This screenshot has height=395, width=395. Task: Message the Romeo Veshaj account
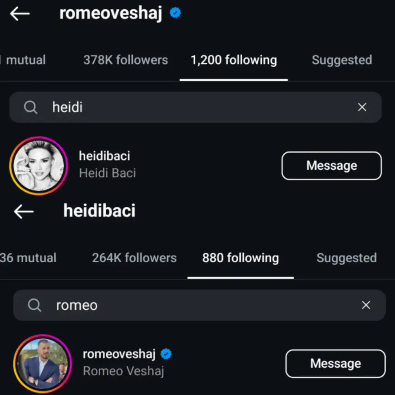(335, 363)
